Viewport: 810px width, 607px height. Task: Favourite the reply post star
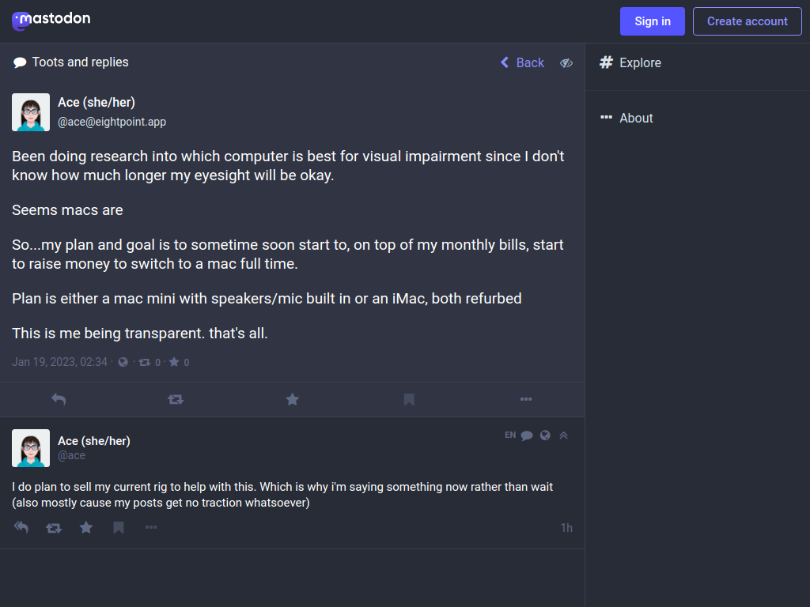point(86,527)
